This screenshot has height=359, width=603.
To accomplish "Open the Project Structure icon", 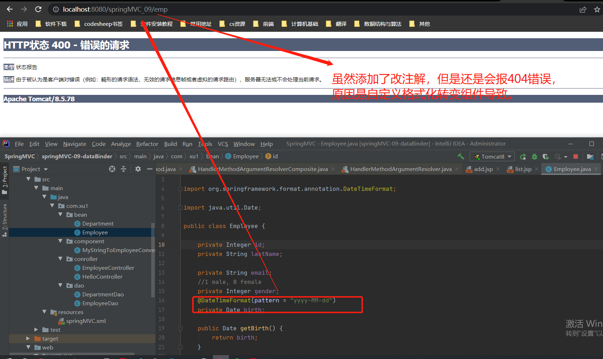I will 590,156.
